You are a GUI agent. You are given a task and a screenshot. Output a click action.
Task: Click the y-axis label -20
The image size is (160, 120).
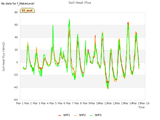[x=15, y=75]
